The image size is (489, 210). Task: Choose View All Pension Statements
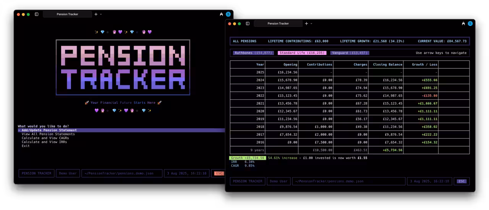coord(48,134)
